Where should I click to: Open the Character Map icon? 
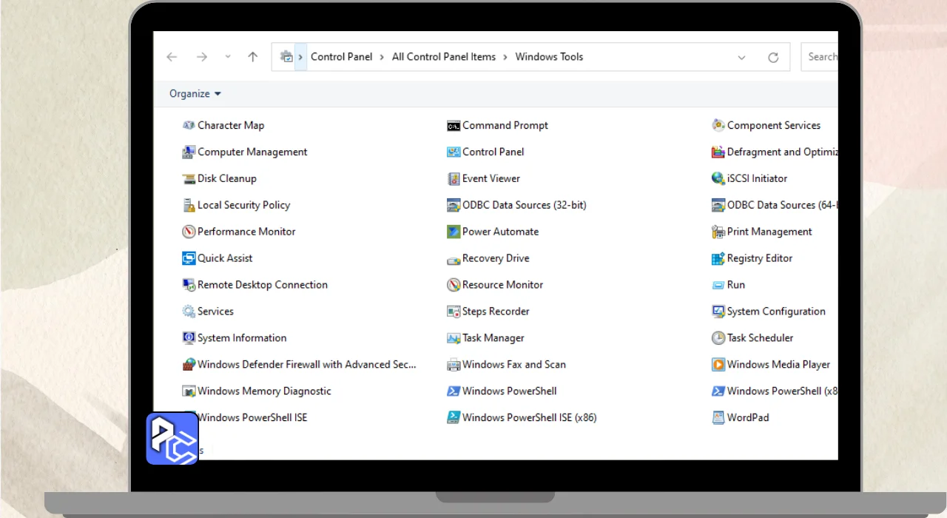point(189,126)
